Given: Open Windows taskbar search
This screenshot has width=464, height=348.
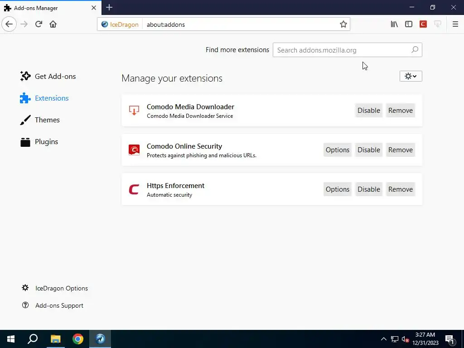Looking at the screenshot, I should click(x=33, y=339).
